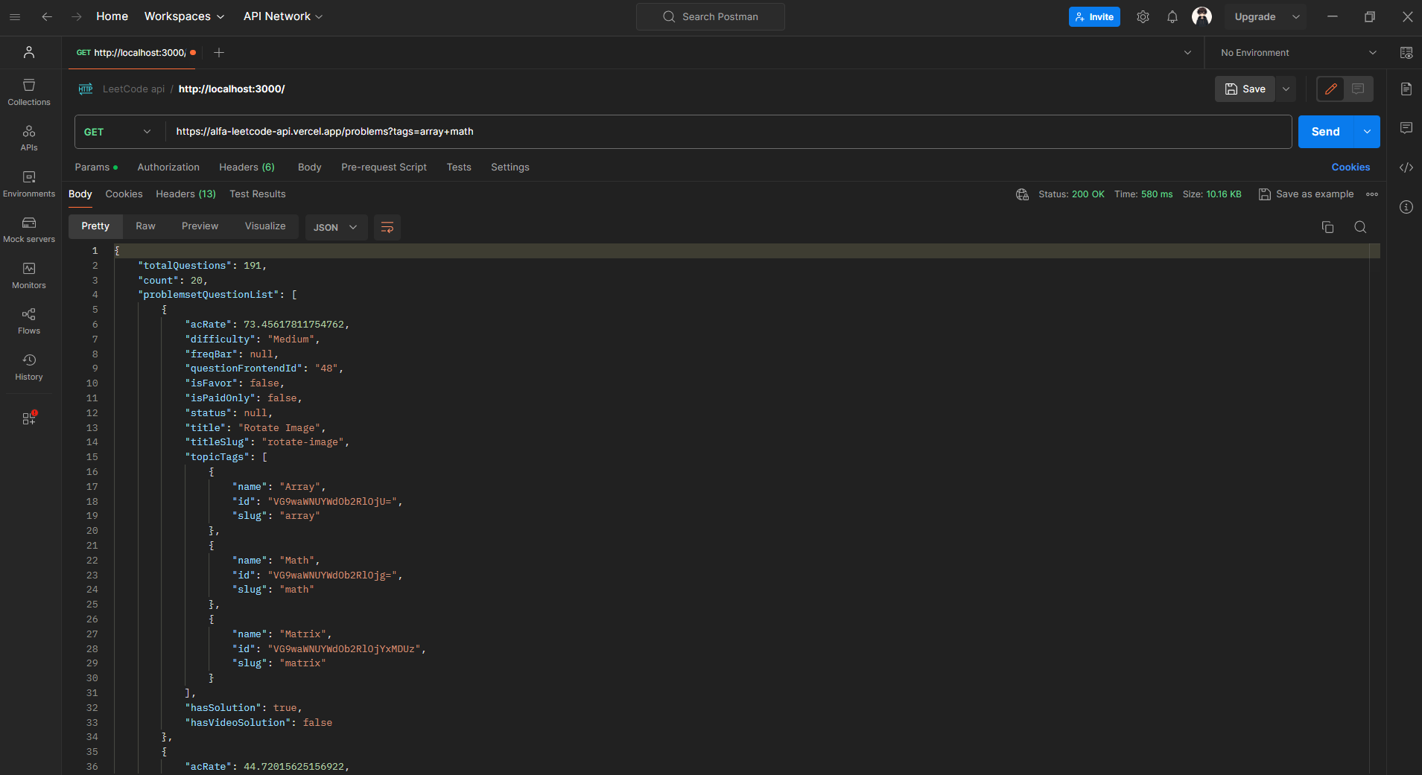This screenshot has width=1422, height=775.
Task: Open a new request tab with plus
Action: (x=219, y=52)
